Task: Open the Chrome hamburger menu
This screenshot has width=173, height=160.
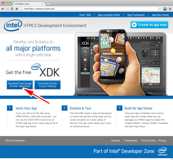Action: [170, 9]
